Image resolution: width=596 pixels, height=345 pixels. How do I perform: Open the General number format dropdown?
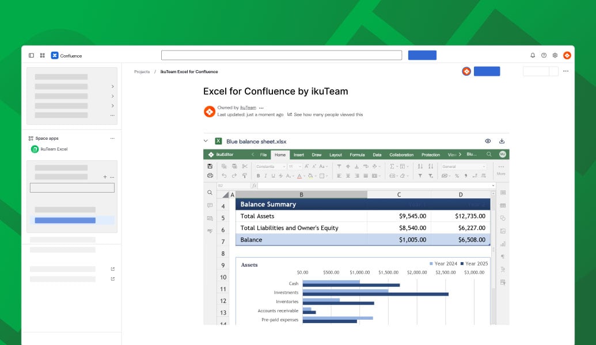[x=464, y=166]
